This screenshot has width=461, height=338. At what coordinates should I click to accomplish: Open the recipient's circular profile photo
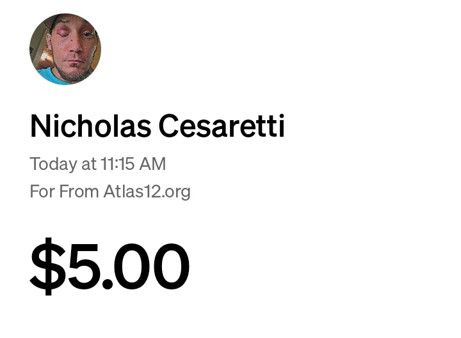point(65,49)
